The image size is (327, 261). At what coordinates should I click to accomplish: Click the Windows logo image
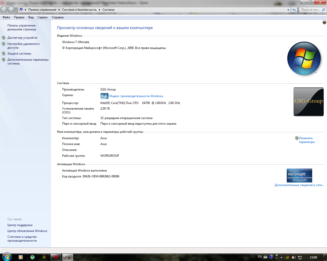(304, 58)
